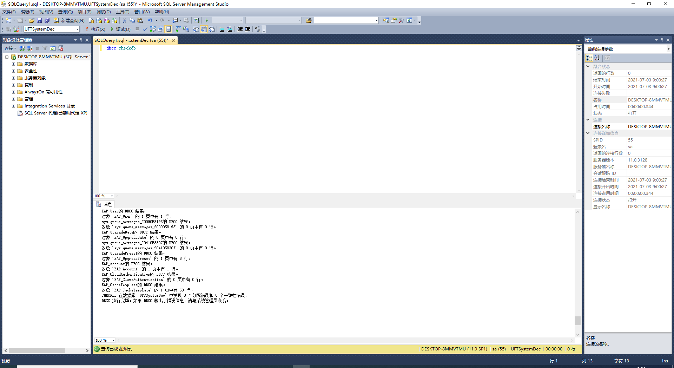Open 文件(F) menu
Viewport: 674px width, 368px height.
[x=9, y=12]
